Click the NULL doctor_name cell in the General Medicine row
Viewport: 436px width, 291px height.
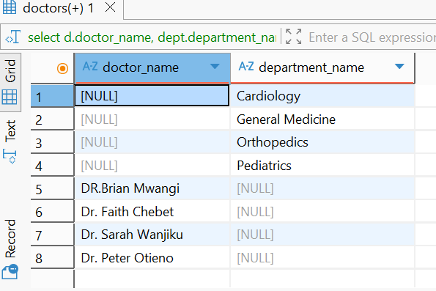pos(152,119)
